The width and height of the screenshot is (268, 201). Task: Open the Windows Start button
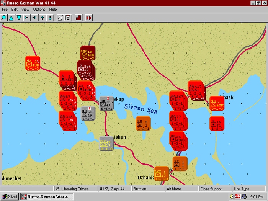point(10,197)
